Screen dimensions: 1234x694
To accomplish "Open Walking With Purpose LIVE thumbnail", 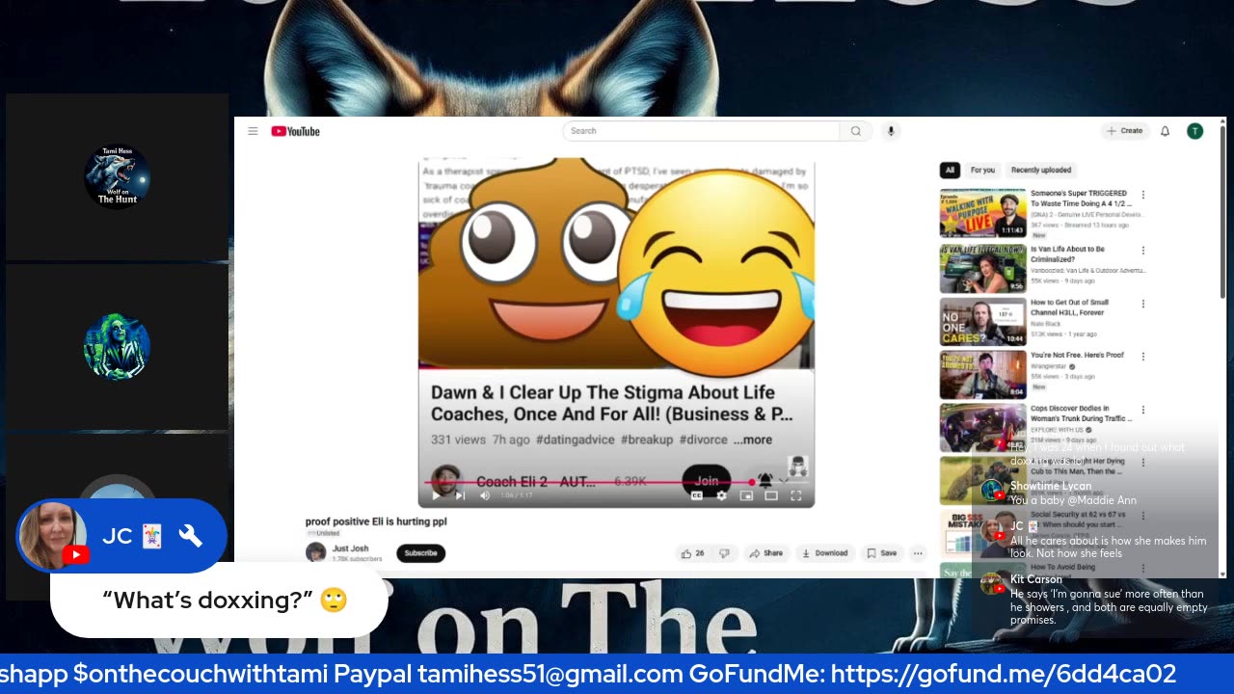I will (x=982, y=213).
